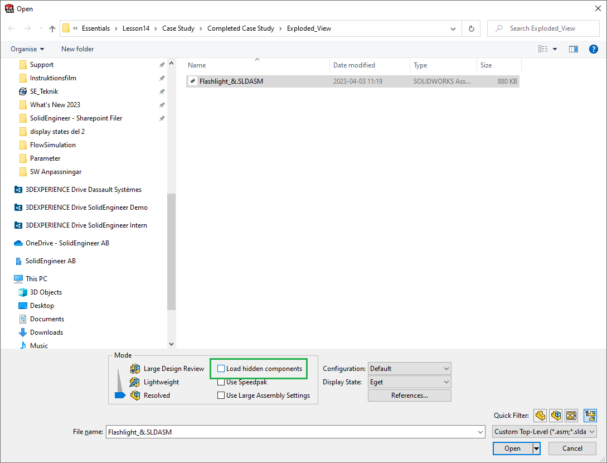Toggle the Top-Level Assemblies quick filter

coord(590,416)
